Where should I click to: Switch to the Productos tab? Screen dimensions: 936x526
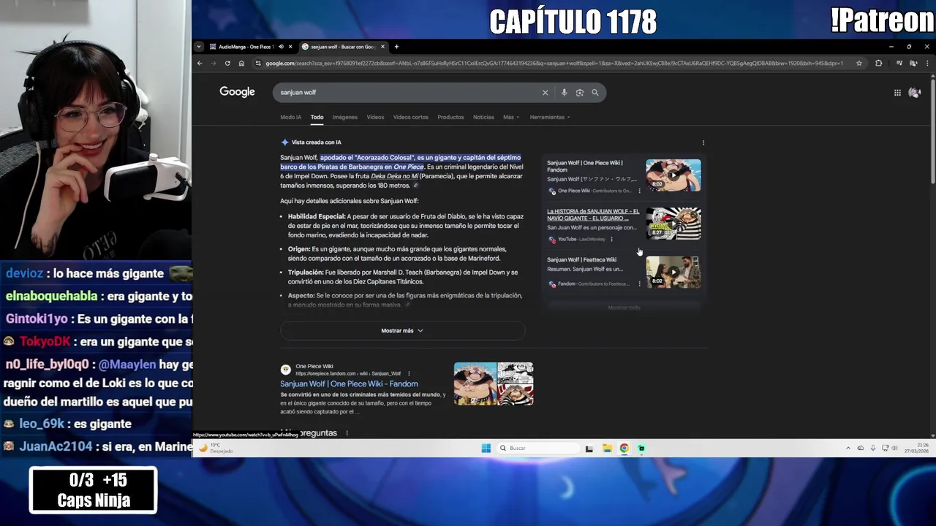pyautogui.click(x=450, y=117)
